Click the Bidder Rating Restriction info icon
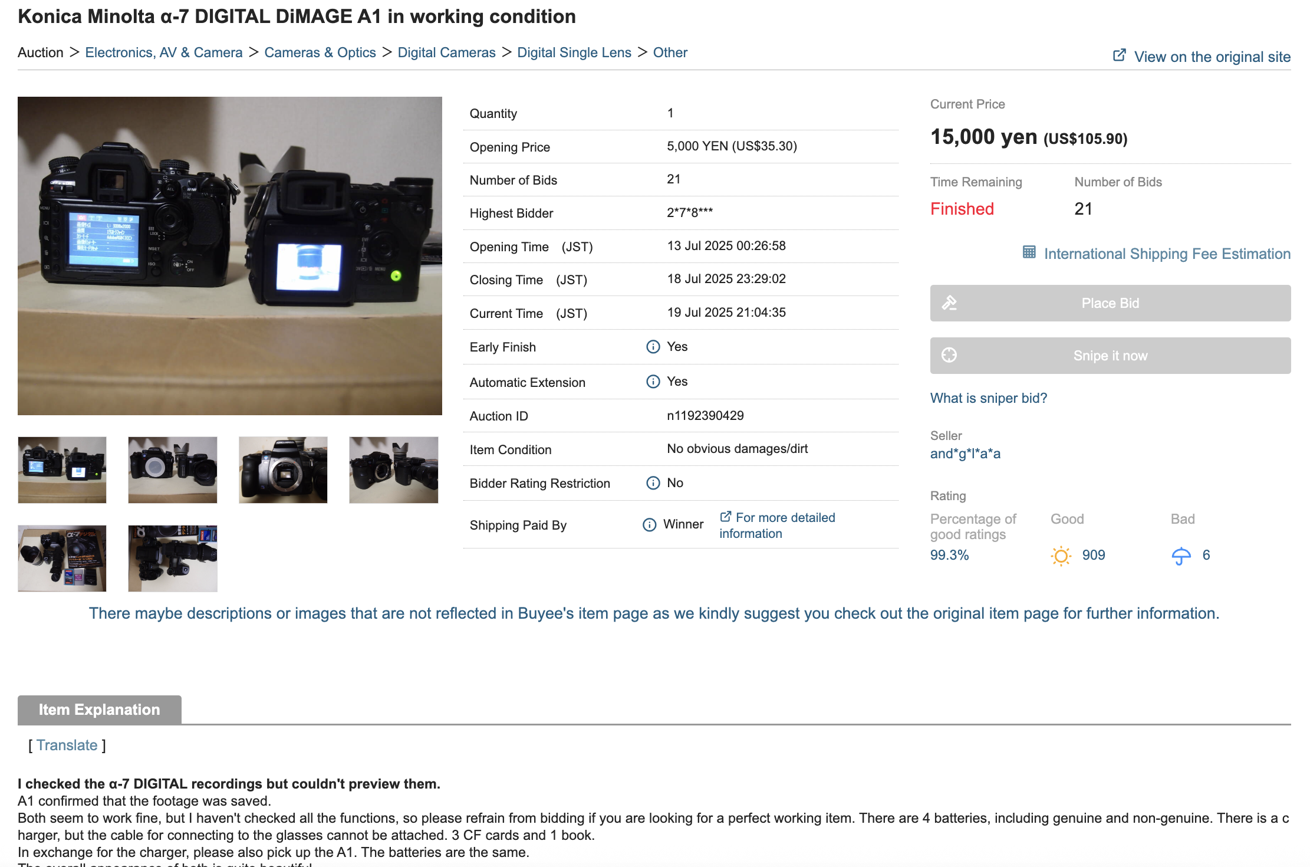 [x=653, y=483]
